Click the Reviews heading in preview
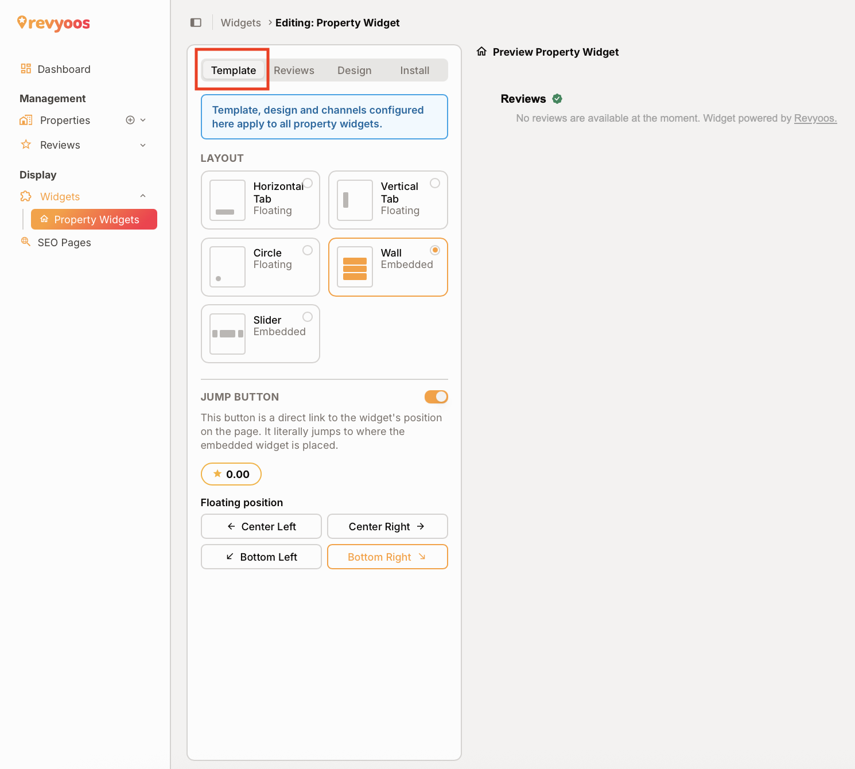Viewport: 855px width, 769px height. pyautogui.click(x=523, y=99)
